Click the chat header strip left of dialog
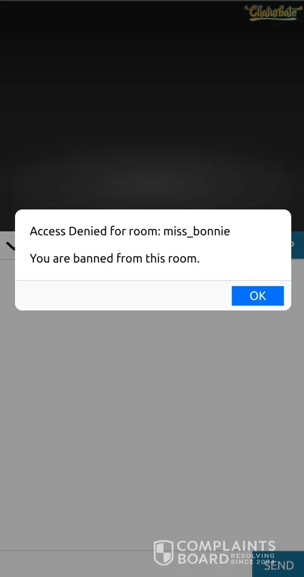The width and height of the screenshot is (304, 577). click(7, 245)
